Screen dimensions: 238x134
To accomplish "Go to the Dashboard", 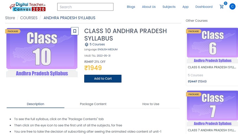I will tap(204, 7).
